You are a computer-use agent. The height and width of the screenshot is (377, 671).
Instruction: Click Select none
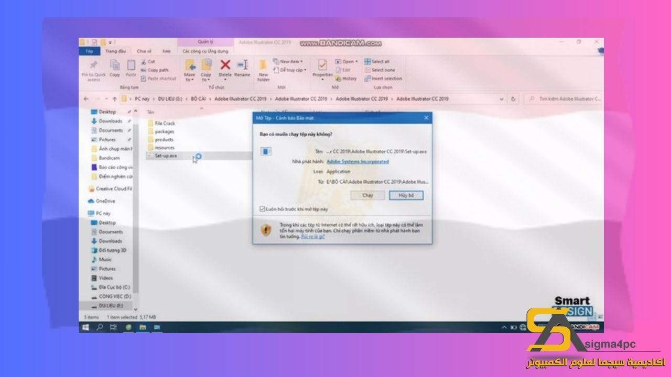pos(380,70)
